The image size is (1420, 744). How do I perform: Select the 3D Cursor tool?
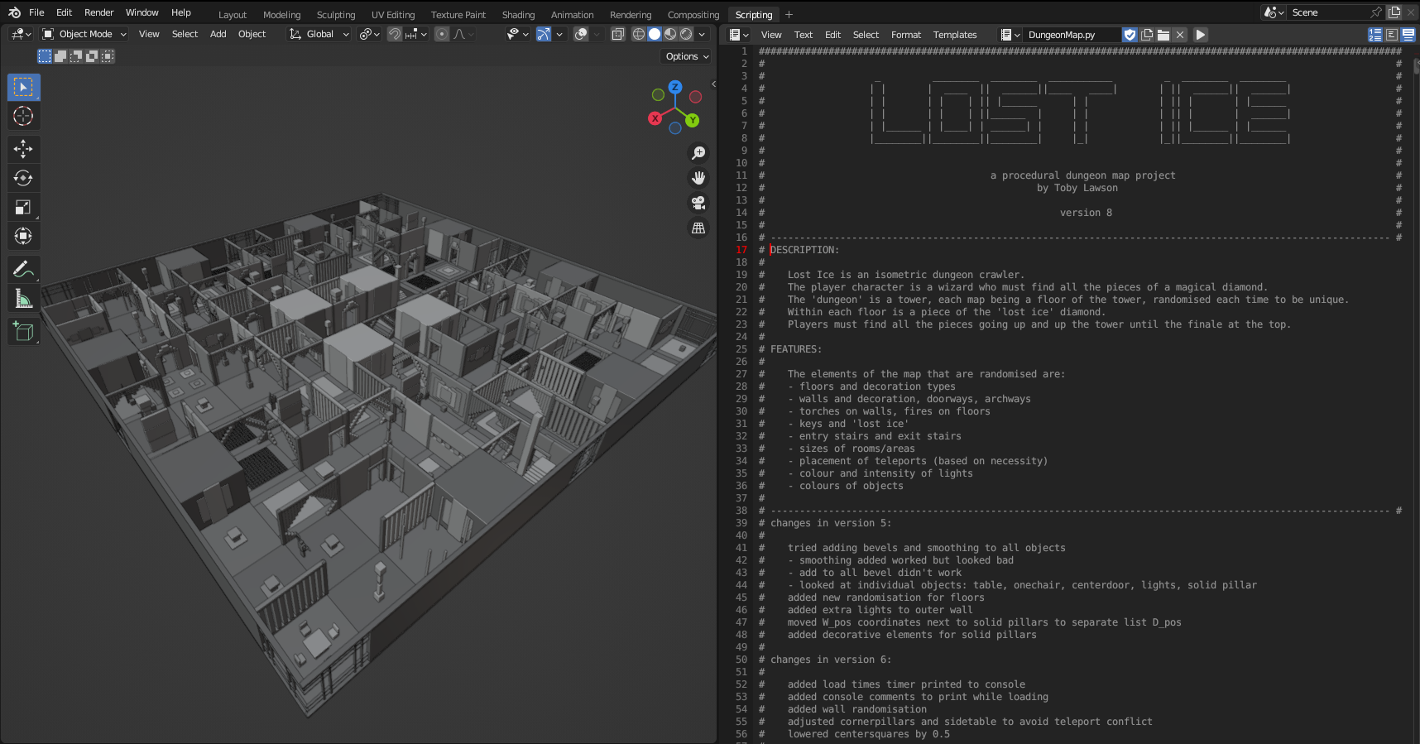click(x=23, y=117)
